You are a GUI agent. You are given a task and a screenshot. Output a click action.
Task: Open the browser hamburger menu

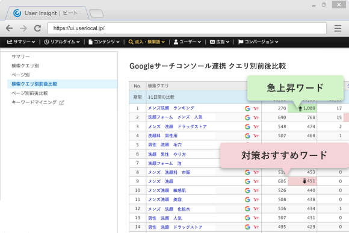pos(338,28)
